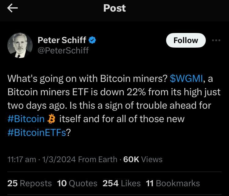Viewport: 229px width, 196px height.
Task: View the 254 Likes list
Action: pyautogui.click(x=122, y=183)
